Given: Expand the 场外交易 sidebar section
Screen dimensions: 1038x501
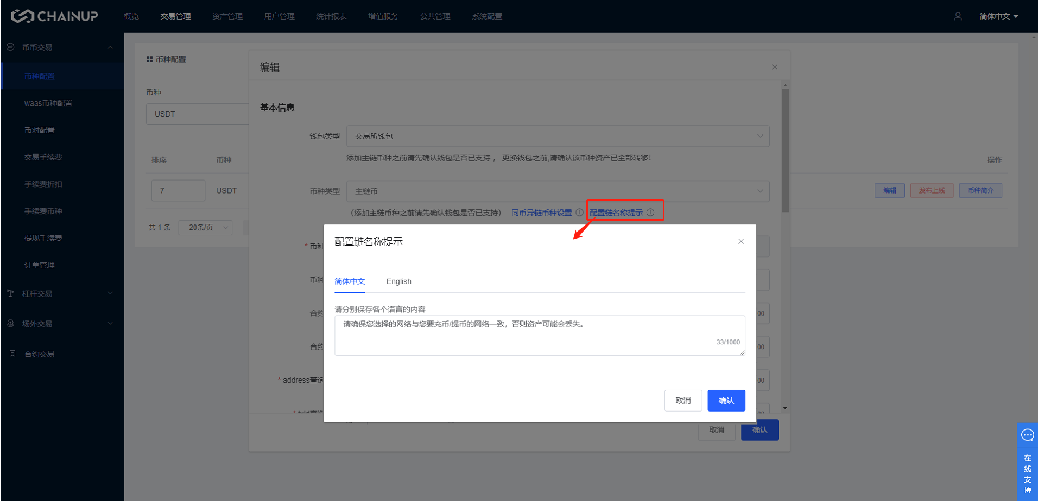Looking at the screenshot, I should 60,324.
